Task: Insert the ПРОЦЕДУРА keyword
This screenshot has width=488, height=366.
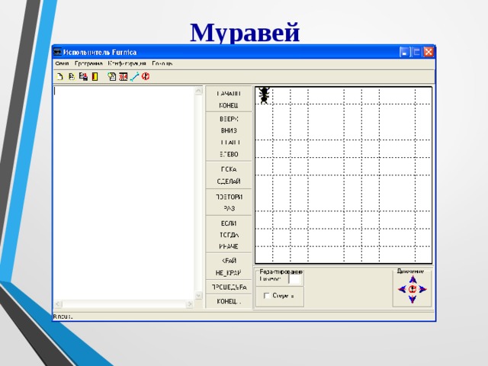Action: click(x=229, y=287)
